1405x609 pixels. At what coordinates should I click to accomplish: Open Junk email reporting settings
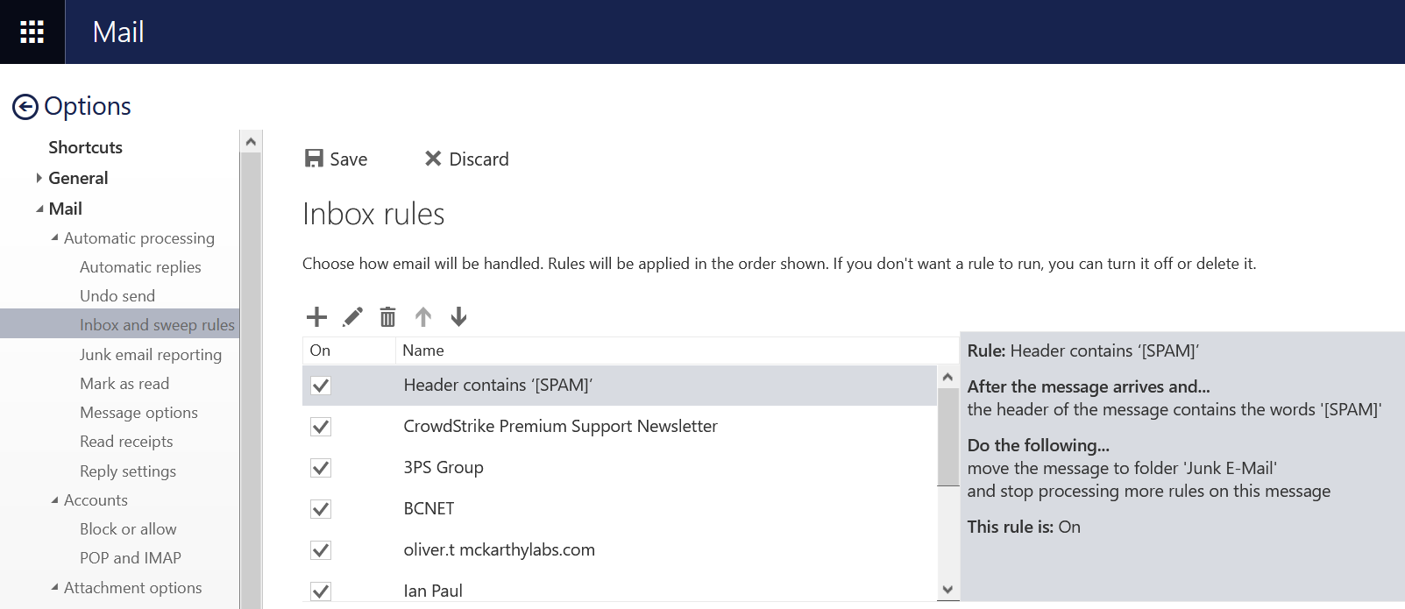click(x=150, y=355)
